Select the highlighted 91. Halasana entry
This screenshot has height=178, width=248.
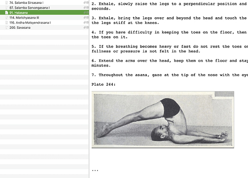(x=44, y=12)
